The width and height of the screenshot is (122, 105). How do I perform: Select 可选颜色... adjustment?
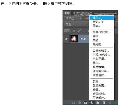click(x=102, y=98)
